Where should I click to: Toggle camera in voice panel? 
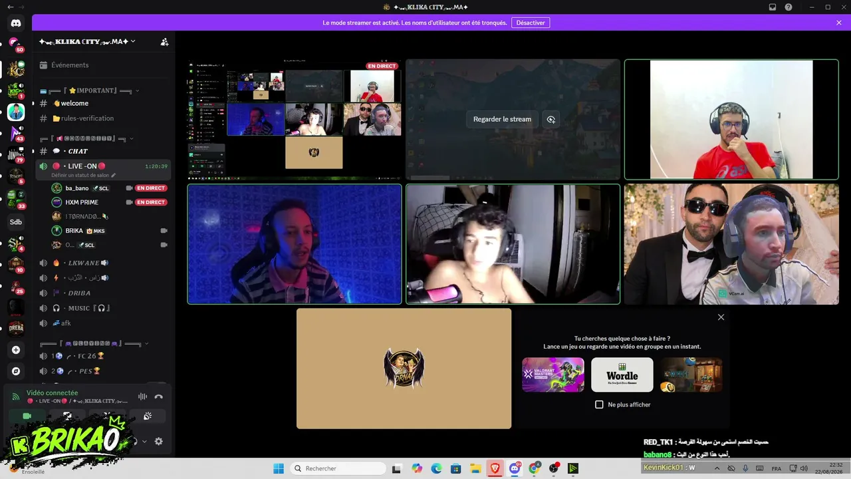pos(27,416)
